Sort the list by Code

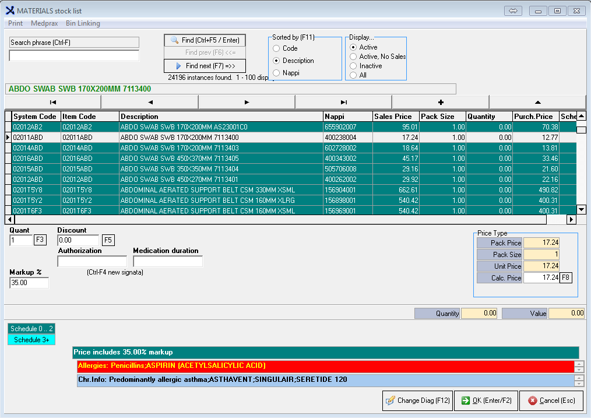click(x=277, y=48)
